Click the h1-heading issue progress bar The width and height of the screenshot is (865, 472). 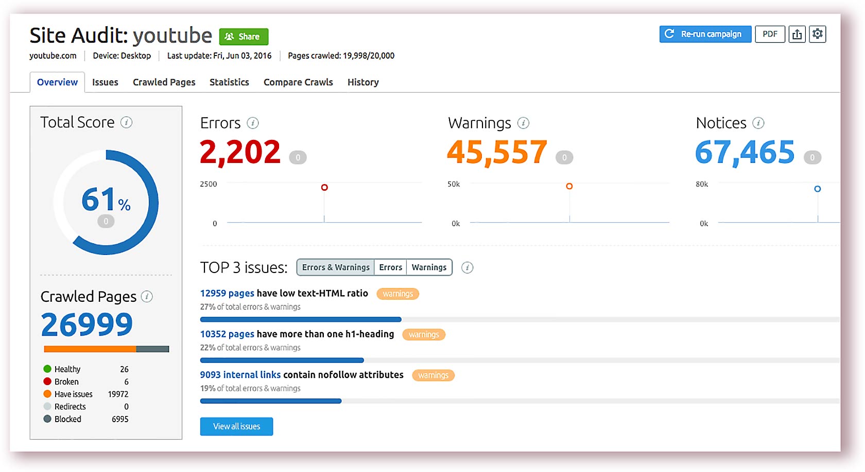tap(520, 360)
